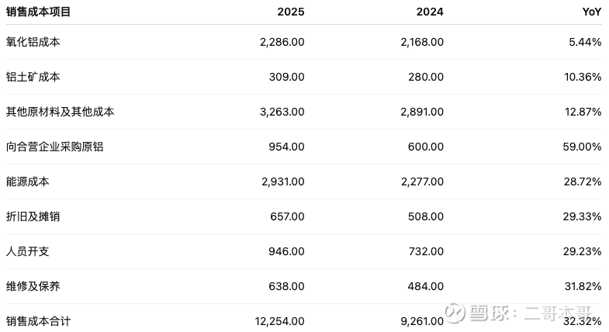Select the 12,254.00 total cell
This screenshot has height=332, width=609.
click(x=279, y=321)
